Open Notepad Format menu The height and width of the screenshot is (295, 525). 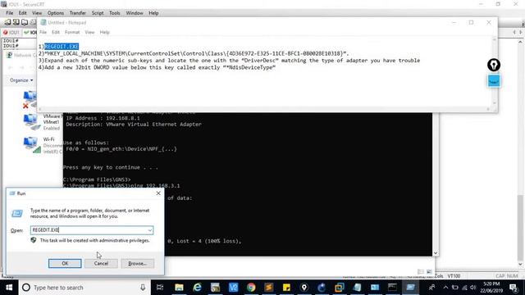(x=72, y=32)
